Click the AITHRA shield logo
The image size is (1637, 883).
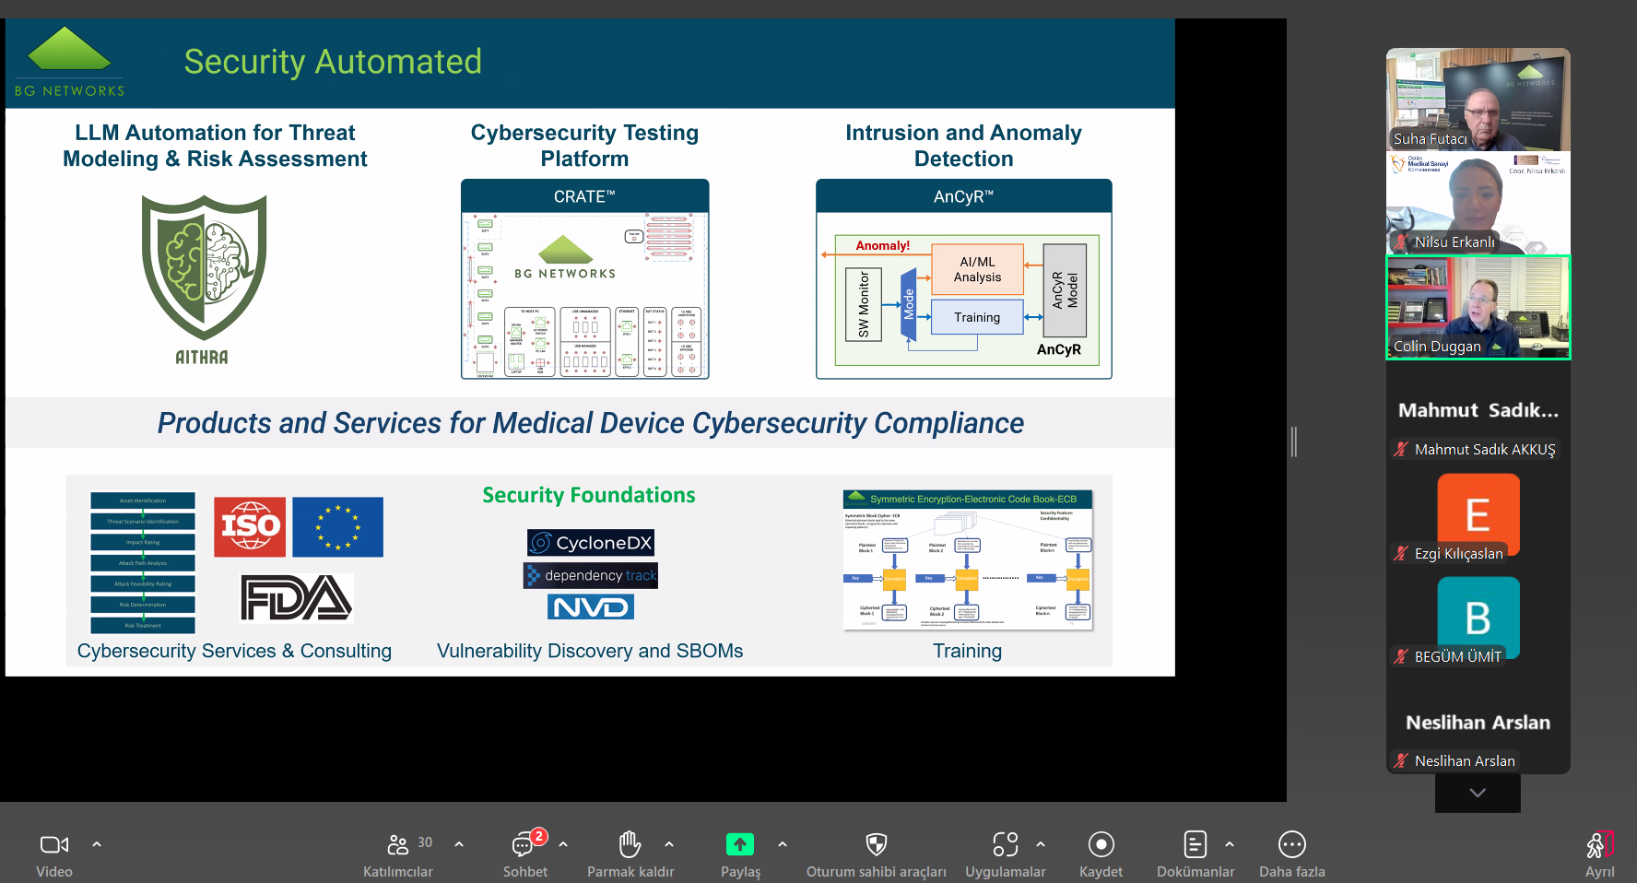point(204,279)
